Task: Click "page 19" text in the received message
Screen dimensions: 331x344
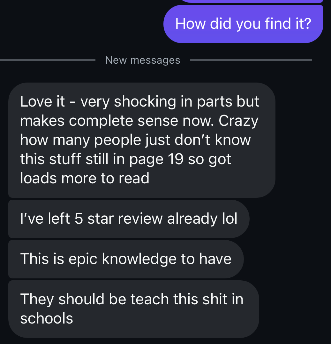Action: (x=156, y=159)
